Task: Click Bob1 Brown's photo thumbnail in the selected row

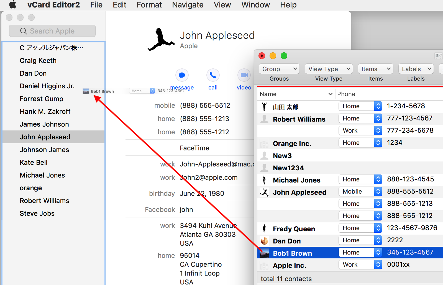Action: (x=264, y=253)
